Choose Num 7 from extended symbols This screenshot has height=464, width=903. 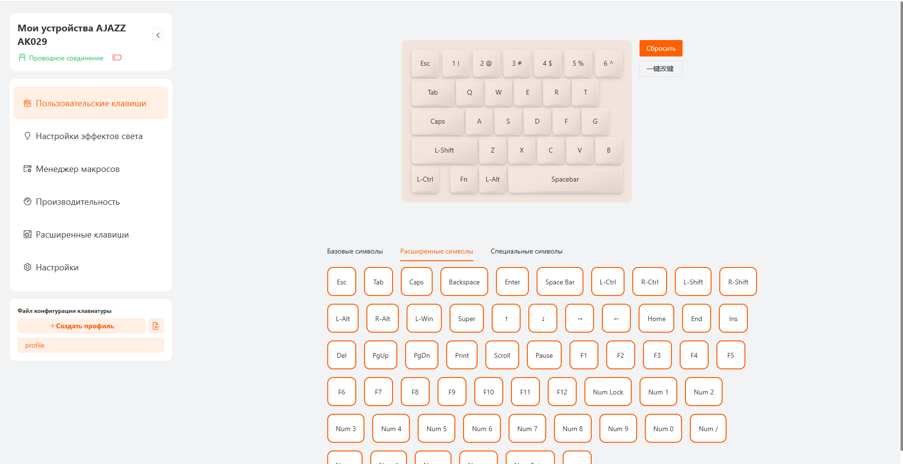click(527, 428)
